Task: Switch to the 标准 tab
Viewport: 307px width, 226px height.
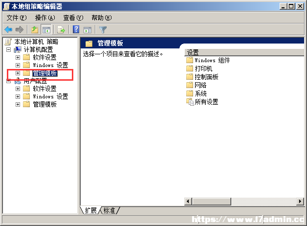Action: (109, 210)
